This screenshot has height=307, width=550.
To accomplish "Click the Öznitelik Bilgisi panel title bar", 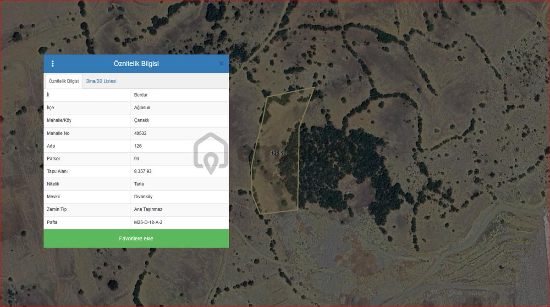I will click(x=136, y=64).
